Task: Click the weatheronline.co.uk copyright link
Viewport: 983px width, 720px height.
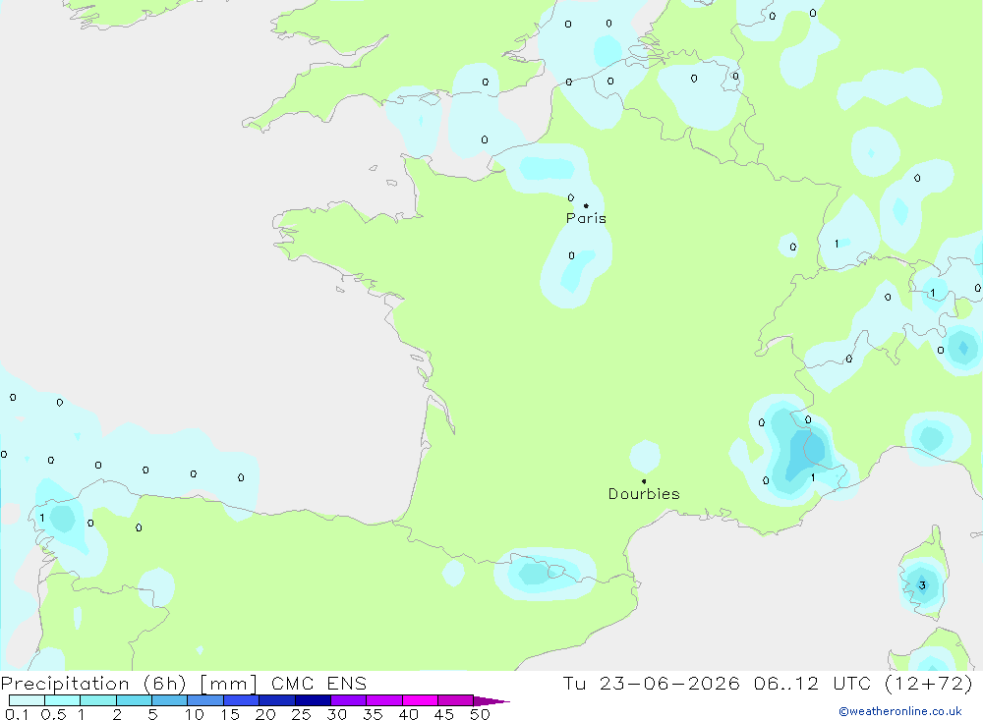Action: [x=899, y=711]
